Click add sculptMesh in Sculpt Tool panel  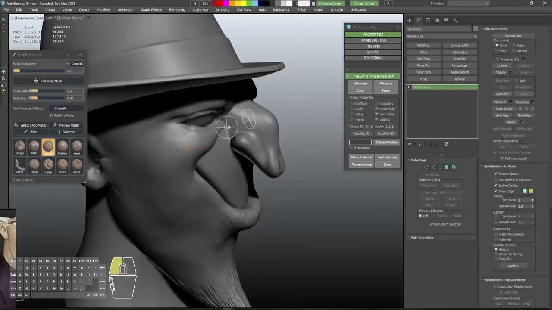point(48,81)
